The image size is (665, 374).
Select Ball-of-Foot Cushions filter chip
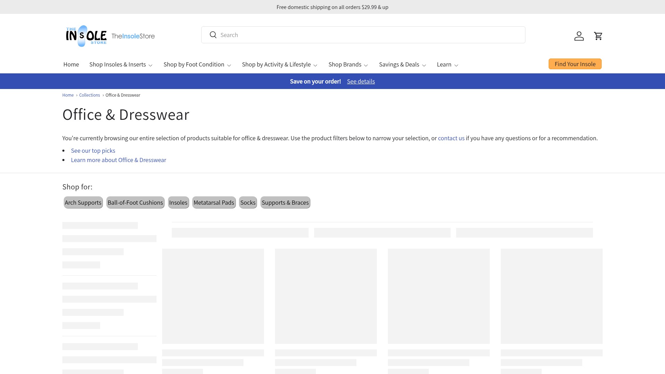[x=135, y=203]
